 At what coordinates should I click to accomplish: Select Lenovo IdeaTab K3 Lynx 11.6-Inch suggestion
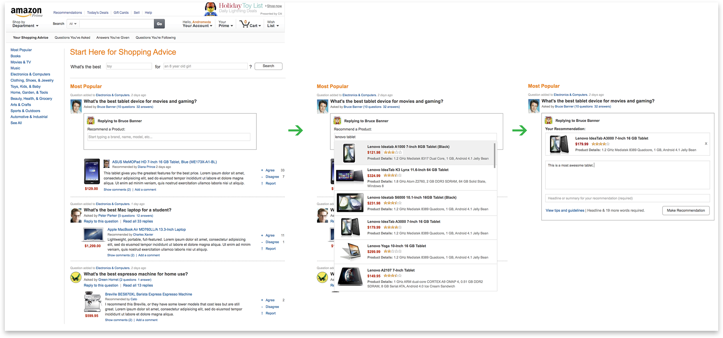[x=415, y=178]
